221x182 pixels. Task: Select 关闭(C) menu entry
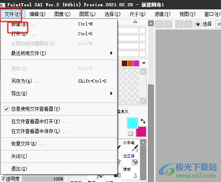[59, 156]
